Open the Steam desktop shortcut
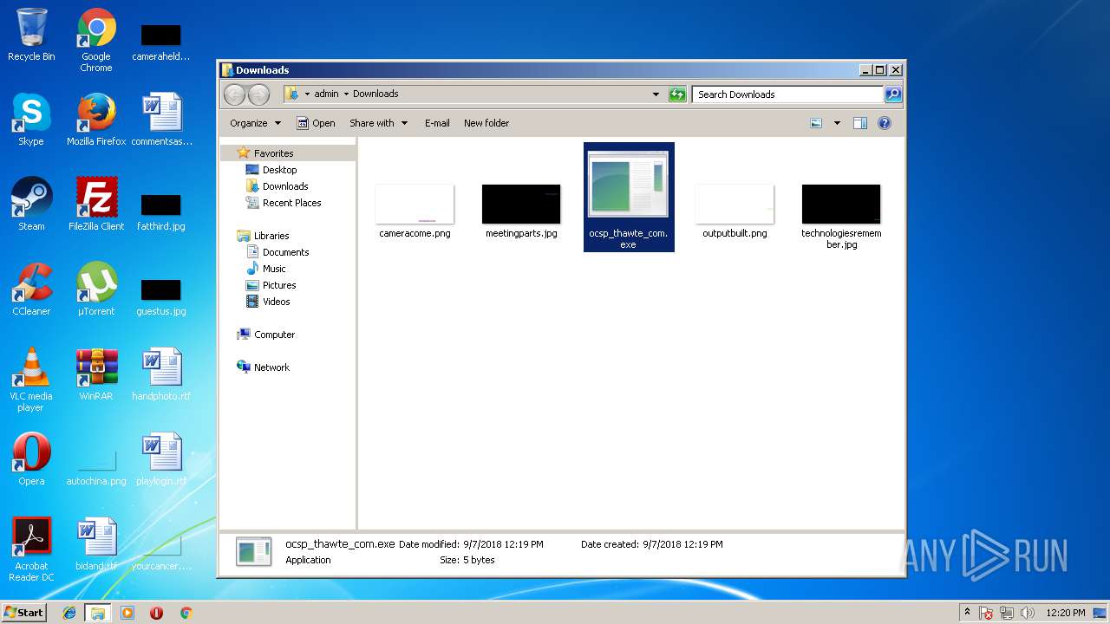This screenshot has width=1110, height=624. pos(31,205)
